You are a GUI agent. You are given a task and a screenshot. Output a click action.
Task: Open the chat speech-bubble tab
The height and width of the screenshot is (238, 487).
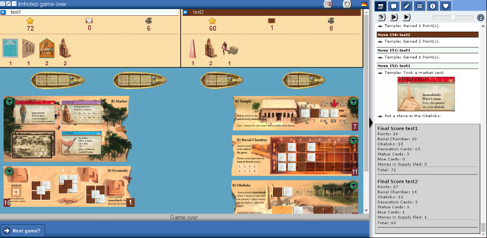tap(394, 6)
